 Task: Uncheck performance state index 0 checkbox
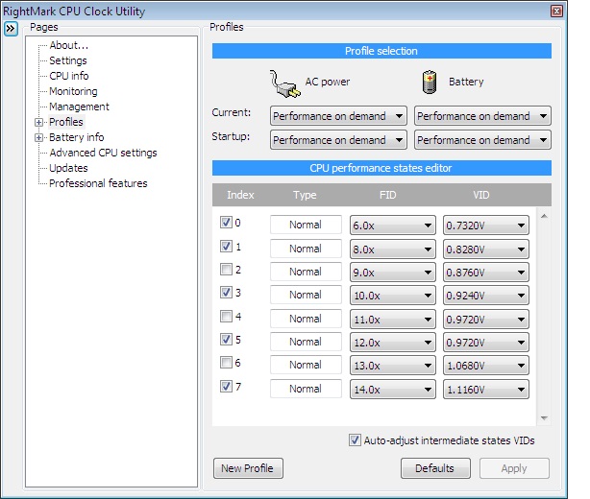[226, 223]
